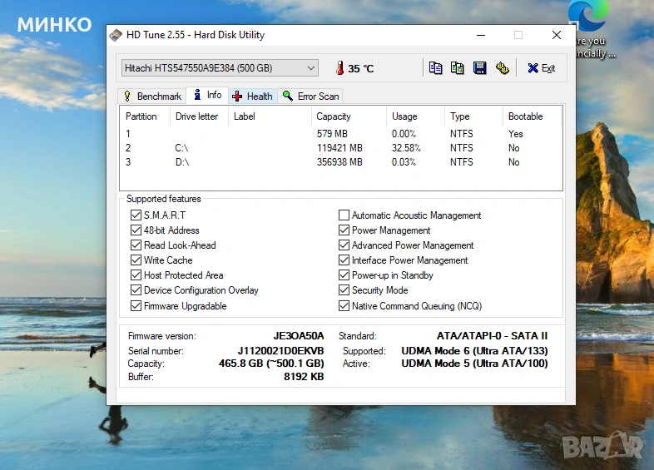Click the thermometer temperature icon
This screenshot has height=470, width=654.
339,68
